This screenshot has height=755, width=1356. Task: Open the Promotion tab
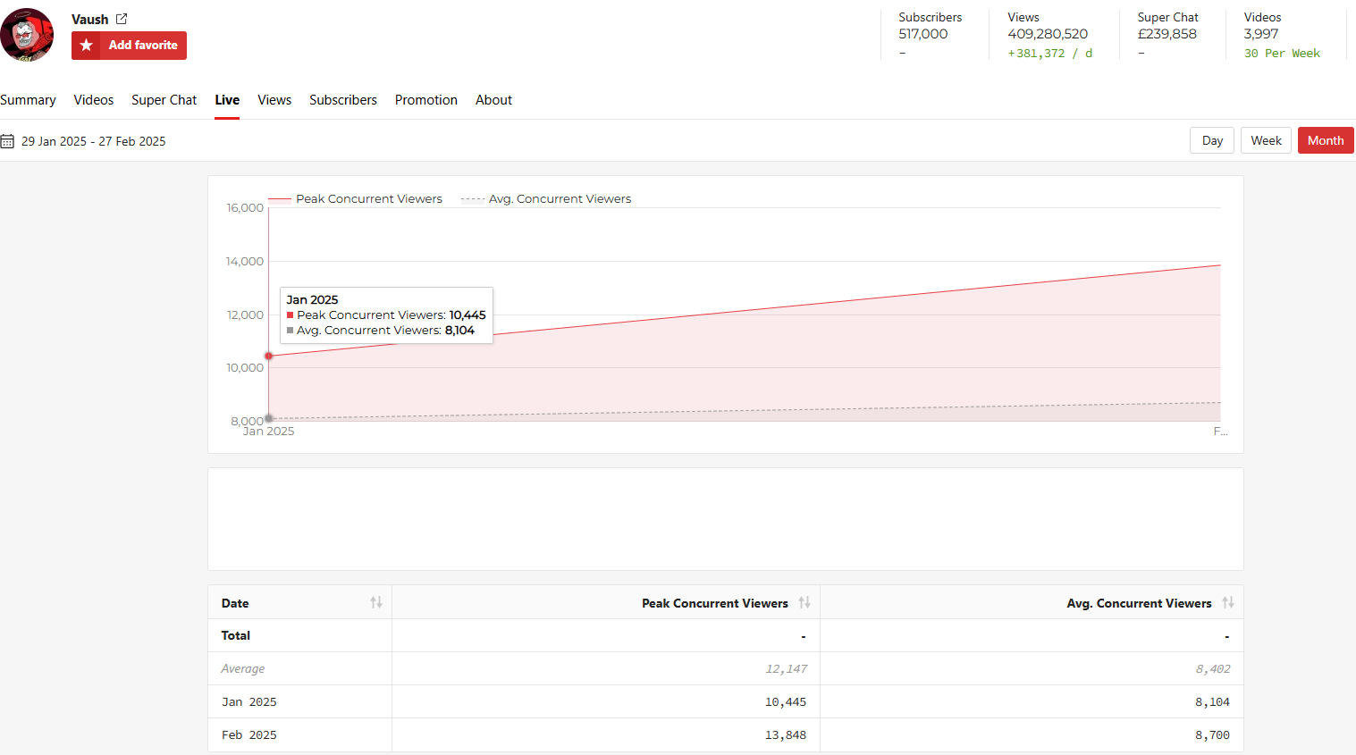pyautogui.click(x=426, y=100)
